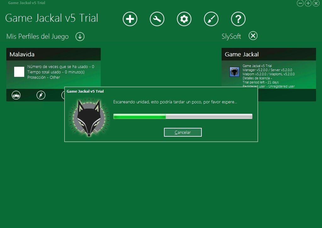322x228 pixels.
Task: Click the white Malavida profile thumbnail
Action: click(x=19, y=72)
